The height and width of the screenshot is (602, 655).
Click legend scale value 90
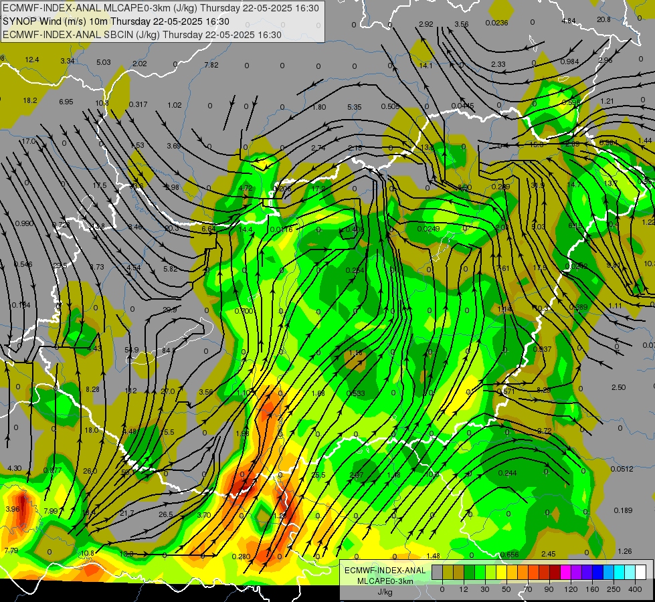pyautogui.click(x=549, y=589)
